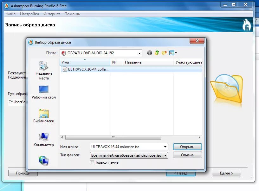The image size is (259, 191).
Task: Open the Помощь menu
Action: 72,14
